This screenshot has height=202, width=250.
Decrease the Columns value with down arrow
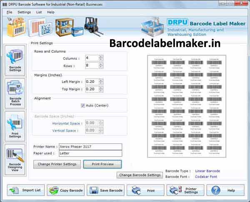[101, 59]
